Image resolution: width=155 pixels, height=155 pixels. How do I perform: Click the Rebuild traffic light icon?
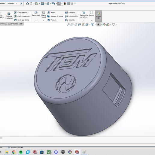pos(65,4)
